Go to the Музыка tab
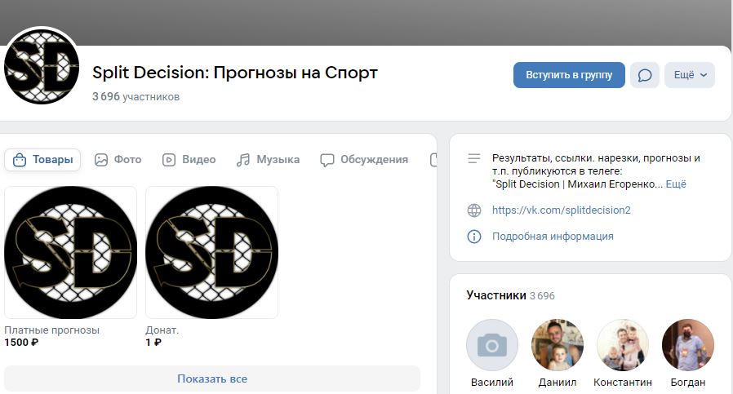The height and width of the screenshot is (394, 733). 268,160
